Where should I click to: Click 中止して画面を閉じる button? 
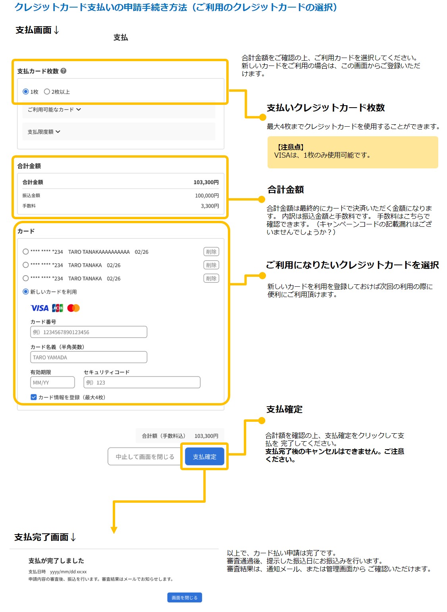pos(145,457)
